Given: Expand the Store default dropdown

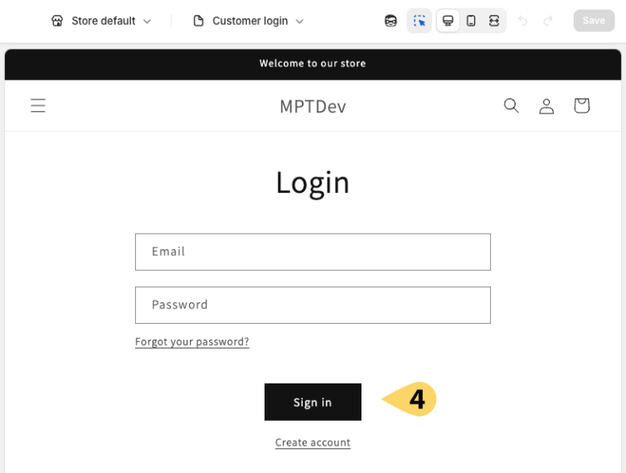Looking at the screenshot, I should point(101,21).
